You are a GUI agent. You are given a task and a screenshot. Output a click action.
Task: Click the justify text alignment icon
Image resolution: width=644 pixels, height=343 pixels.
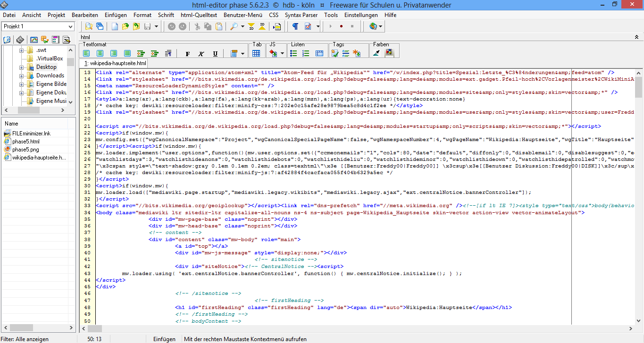point(127,53)
